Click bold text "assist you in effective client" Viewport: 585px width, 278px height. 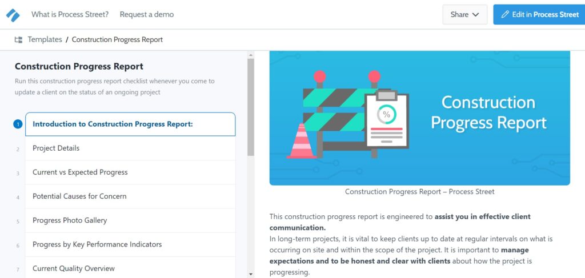(x=482, y=216)
